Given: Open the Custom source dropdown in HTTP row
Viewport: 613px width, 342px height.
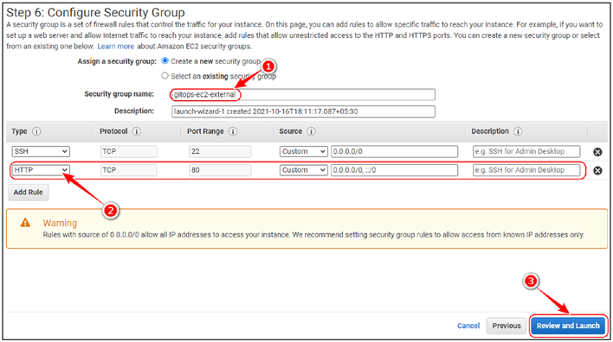Looking at the screenshot, I should (x=303, y=170).
